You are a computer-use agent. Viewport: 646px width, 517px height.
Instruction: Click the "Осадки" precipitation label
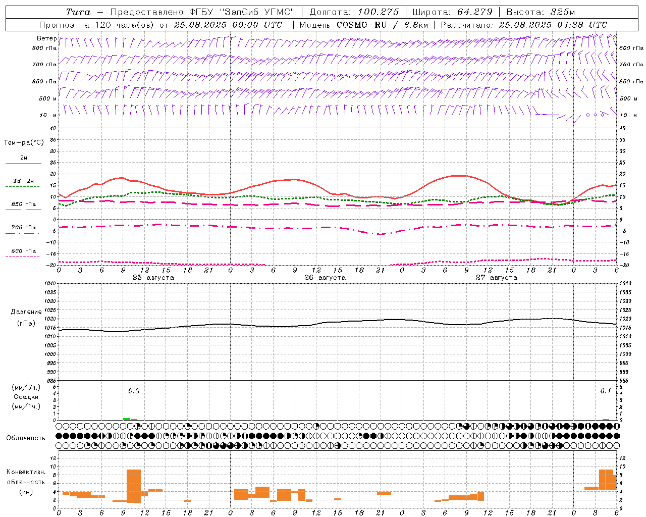[26, 397]
